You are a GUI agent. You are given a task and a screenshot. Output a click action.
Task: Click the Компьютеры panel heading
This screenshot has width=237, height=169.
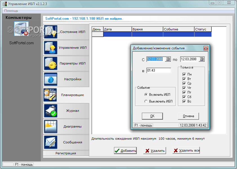(19, 17)
